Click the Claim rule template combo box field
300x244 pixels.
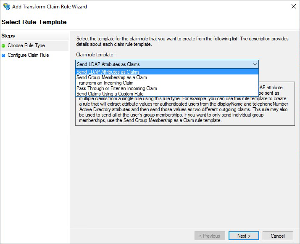click(167, 64)
